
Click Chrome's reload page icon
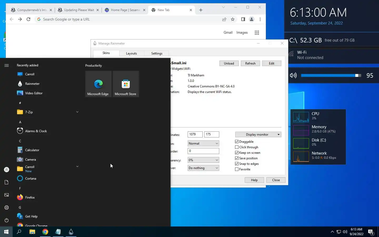click(28, 19)
